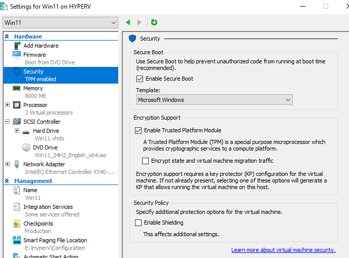Click 'Boot from DVD Drive' text
Image resolution: width=349 pixels, height=258 pixels.
[50, 62]
